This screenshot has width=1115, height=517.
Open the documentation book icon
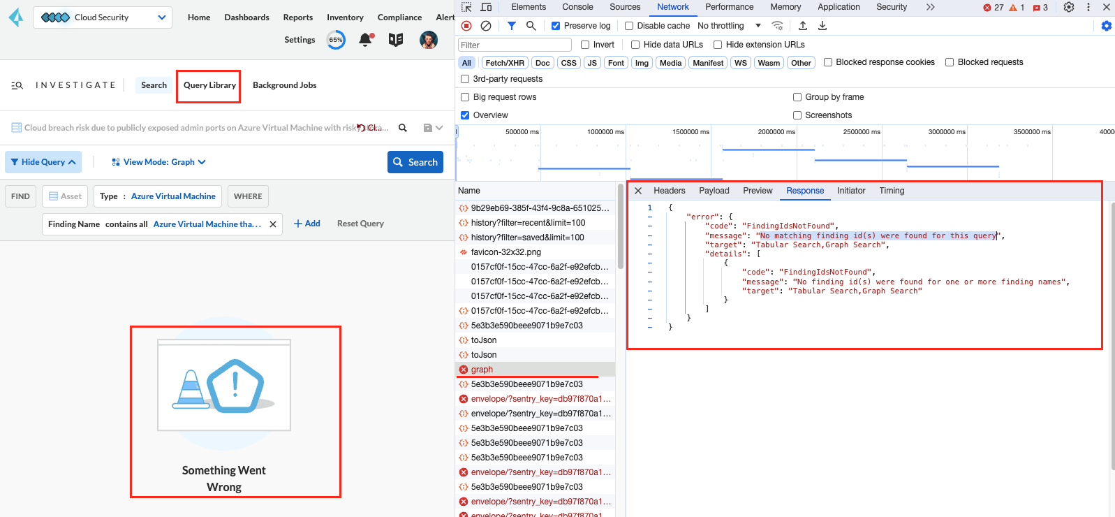396,40
